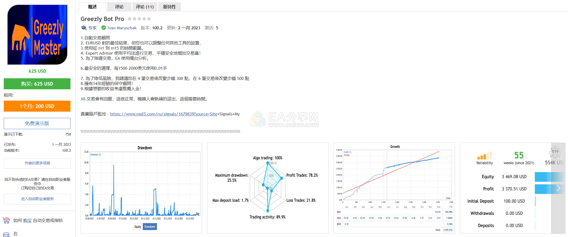Click the shopping cart icon beside 如何购买
The image size is (568, 237).
(x=6, y=220)
